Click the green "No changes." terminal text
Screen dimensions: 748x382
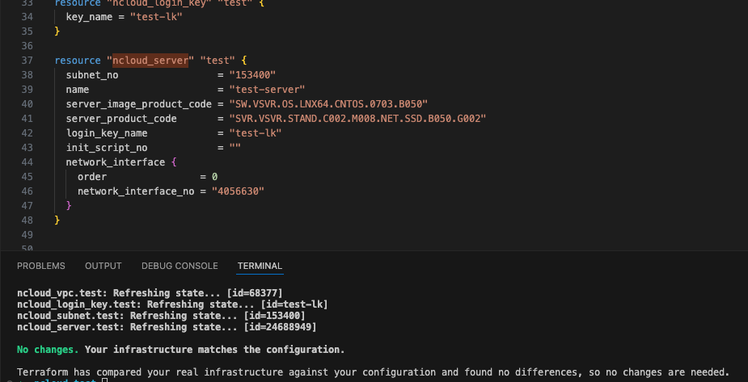(48, 350)
